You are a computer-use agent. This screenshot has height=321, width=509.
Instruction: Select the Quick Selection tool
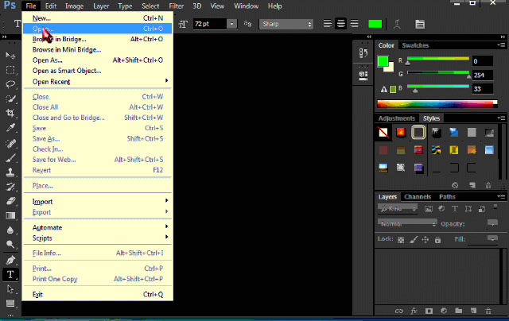[10, 99]
